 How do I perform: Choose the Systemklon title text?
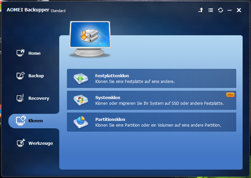(x=107, y=97)
